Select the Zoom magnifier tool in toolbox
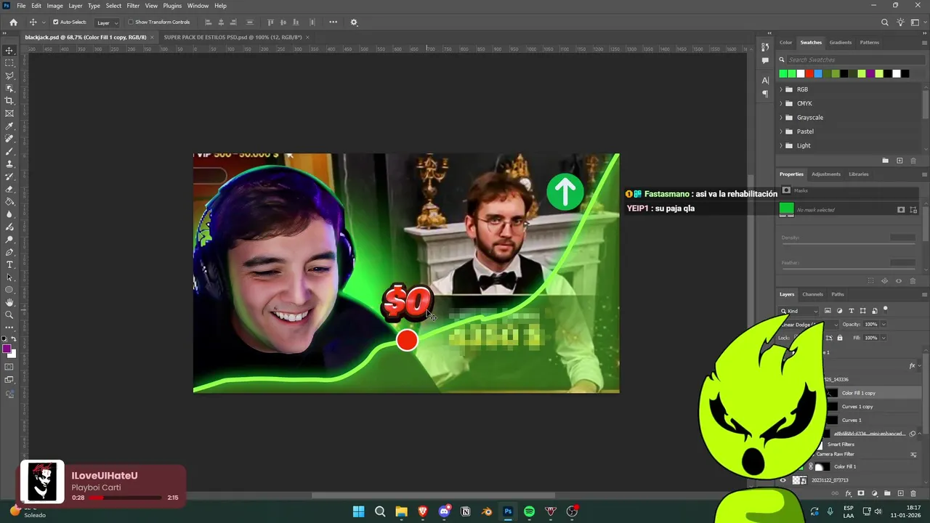The image size is (930, 523). click(9, 315)
